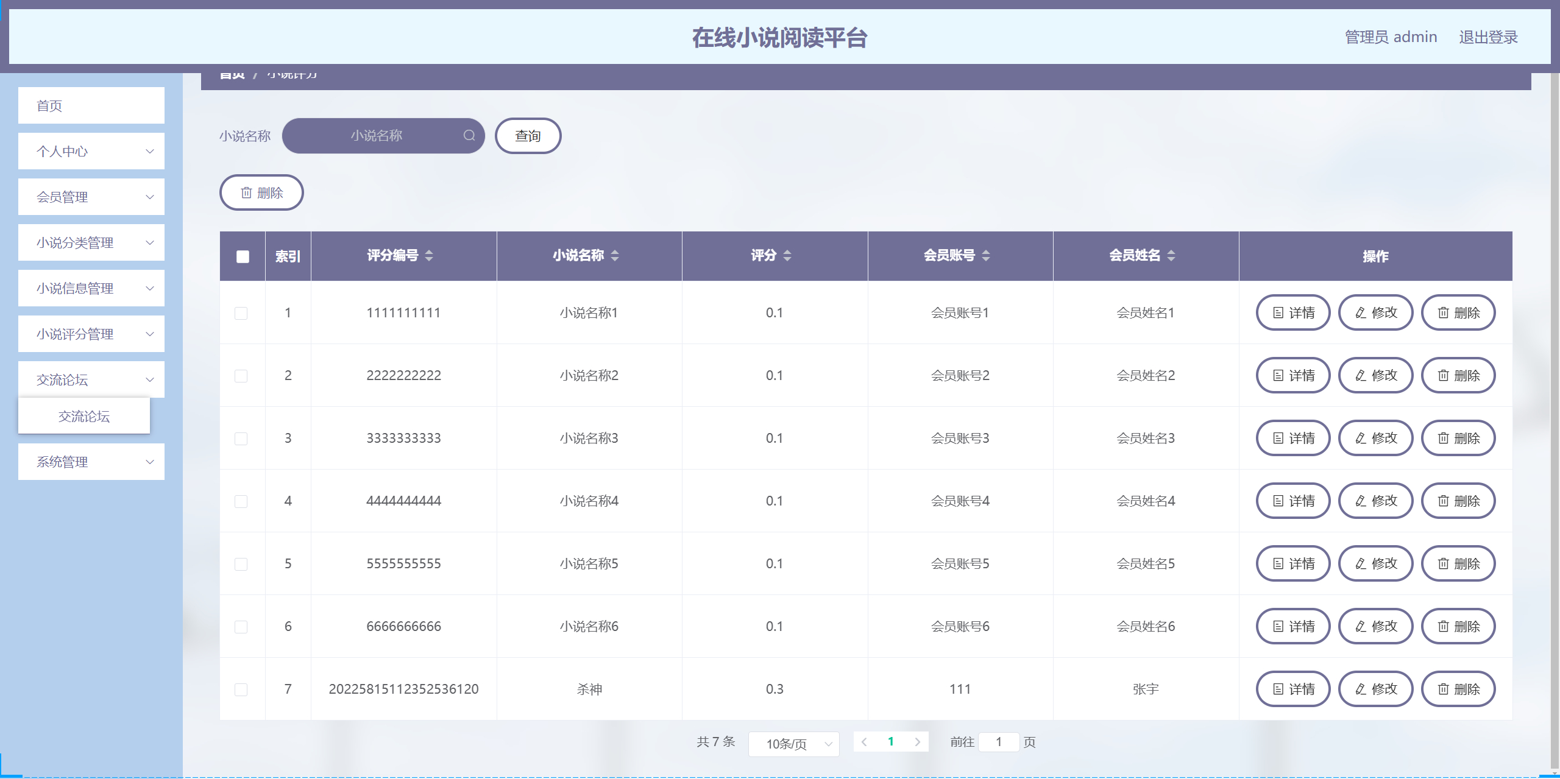This screenshot has height=779, width=1560.
Task: Open 详情 for row 6666666666
Action: click(x=1293, y=626)
